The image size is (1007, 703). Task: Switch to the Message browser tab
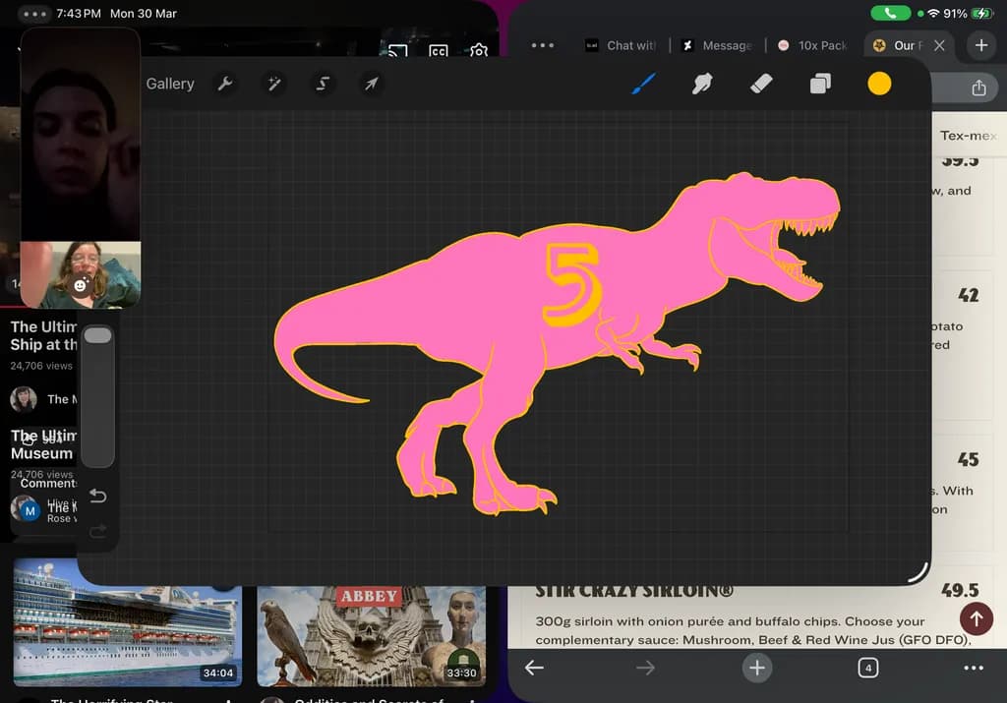click(x=717, y=45)
